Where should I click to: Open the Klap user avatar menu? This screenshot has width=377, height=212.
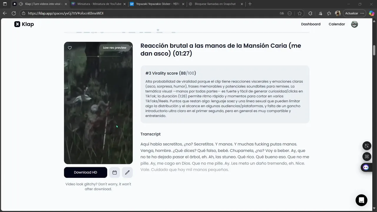click(x=354, y=24)
